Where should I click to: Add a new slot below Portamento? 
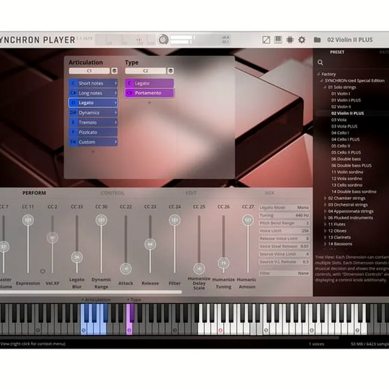(149, 103)
